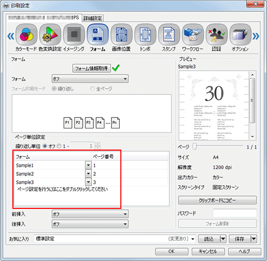Open the 認証 icon
This screenshot has width=267, height=261.
pos(216,35)
